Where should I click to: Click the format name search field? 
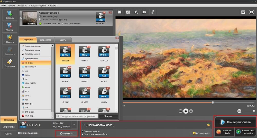point(77,116)
